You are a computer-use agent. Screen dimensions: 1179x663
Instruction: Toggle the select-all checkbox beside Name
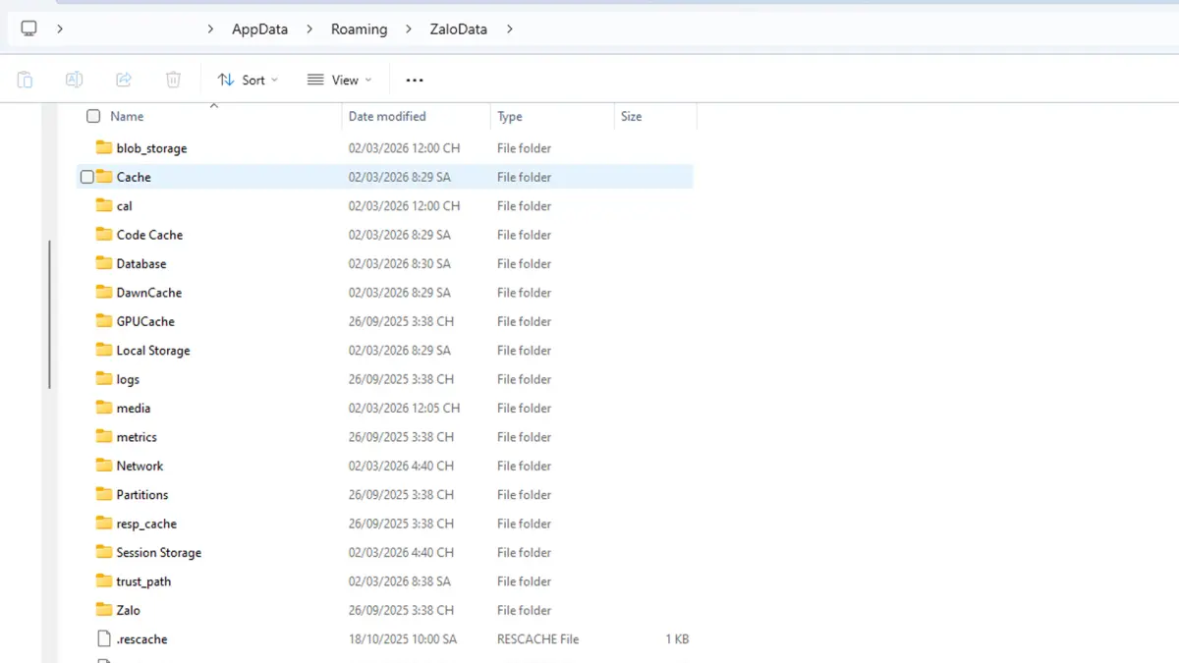pyautogui.click(x=93, y=116)
